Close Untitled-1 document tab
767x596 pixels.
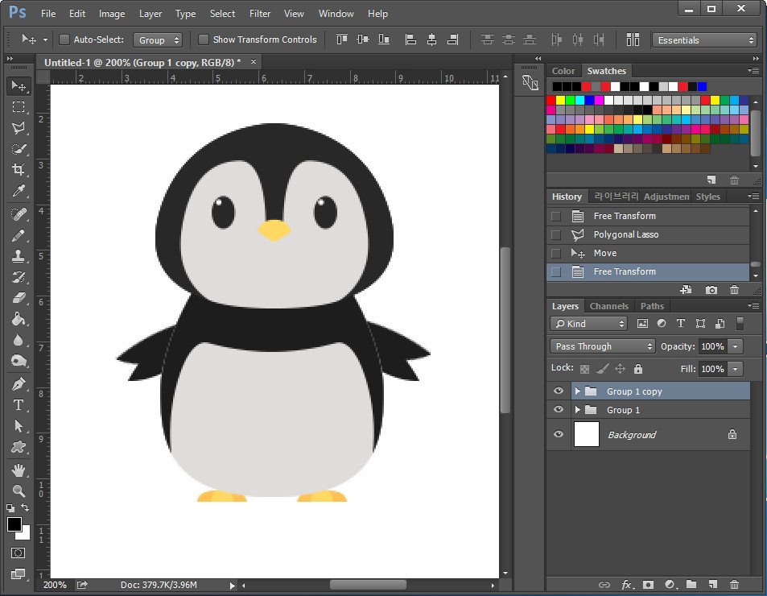tap(254, 62)
